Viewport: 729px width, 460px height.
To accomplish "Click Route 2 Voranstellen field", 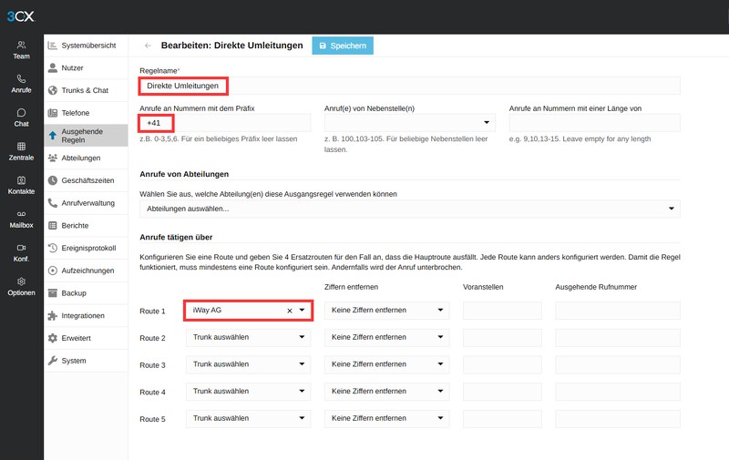I will coord(502,337).
